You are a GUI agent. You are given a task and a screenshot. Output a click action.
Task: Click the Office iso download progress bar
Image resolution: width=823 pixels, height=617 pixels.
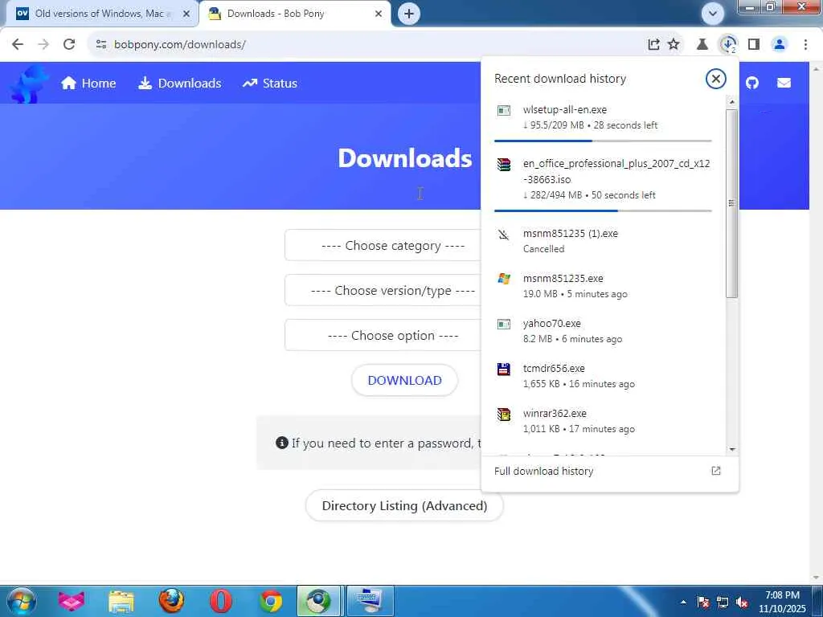(603, 210)
